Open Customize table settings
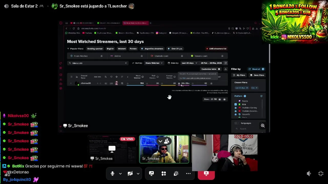Viewport: 328px width, 184px height. 210,69
